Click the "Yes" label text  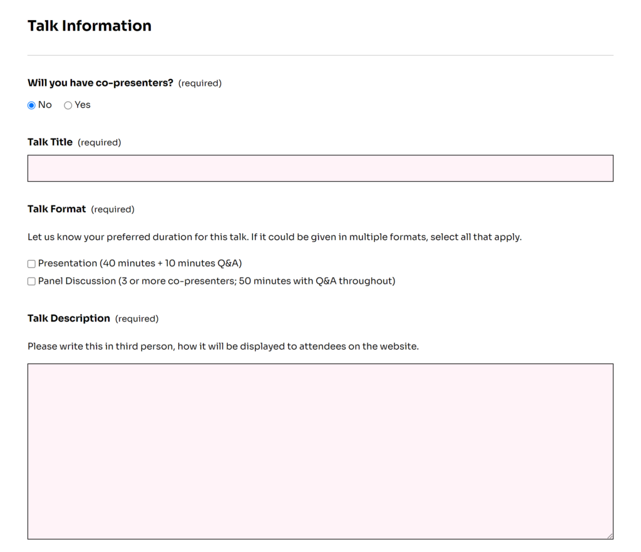click(83, 105)
